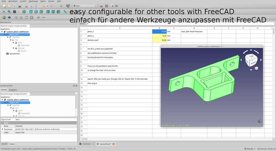This screenshot has width=276, height=151.
Task: Close the Spreadsheet* document tab
Action: click(x=114, y=144)
